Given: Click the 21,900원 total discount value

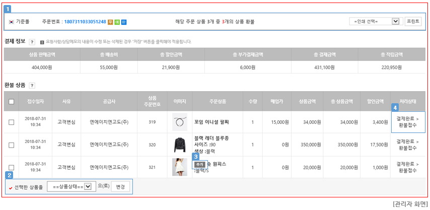Looking at the screenshot, I should click(171, 67).
